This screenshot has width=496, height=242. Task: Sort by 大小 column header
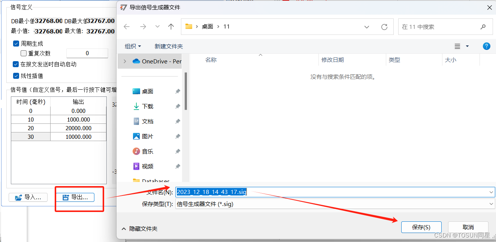[x=451, y=60]
